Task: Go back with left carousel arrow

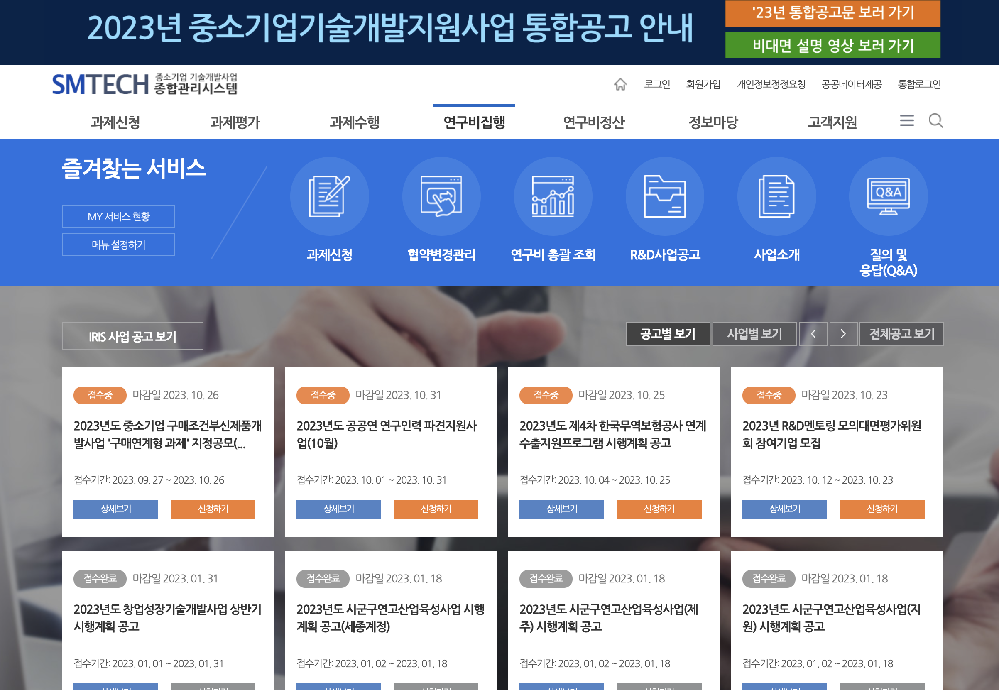Action: point(813,334)
